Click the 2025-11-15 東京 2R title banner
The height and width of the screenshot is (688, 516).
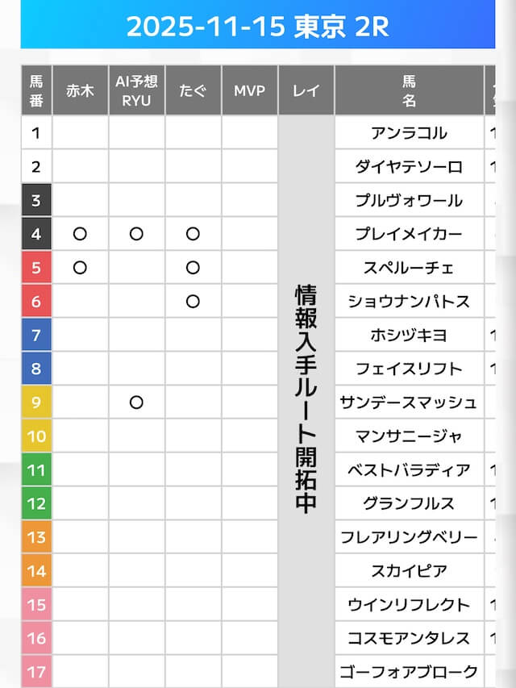[258, 27]
